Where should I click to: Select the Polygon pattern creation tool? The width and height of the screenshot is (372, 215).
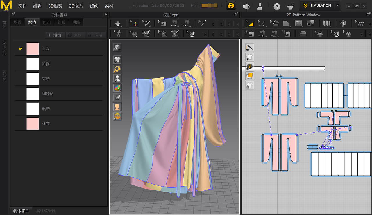click(286, 23)
